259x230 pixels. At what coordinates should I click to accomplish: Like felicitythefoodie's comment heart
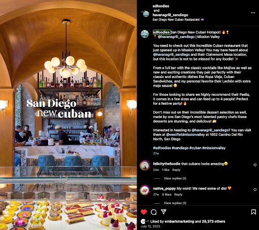click(x=255, y=165)
